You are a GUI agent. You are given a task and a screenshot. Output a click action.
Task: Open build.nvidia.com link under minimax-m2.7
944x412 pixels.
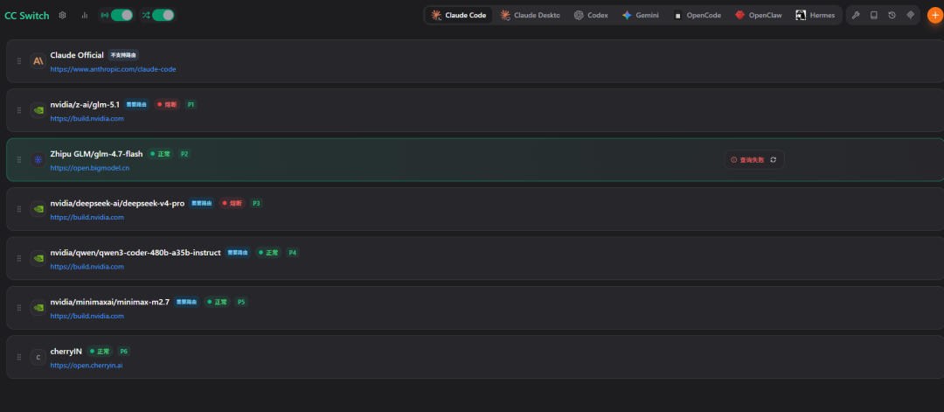pos(87,317)
